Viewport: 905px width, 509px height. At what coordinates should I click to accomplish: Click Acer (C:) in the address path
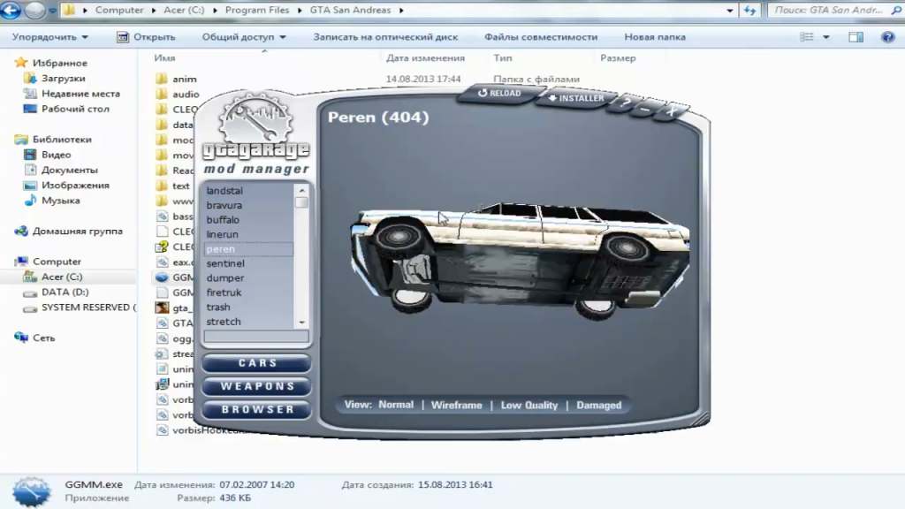(x=184, y=10)
